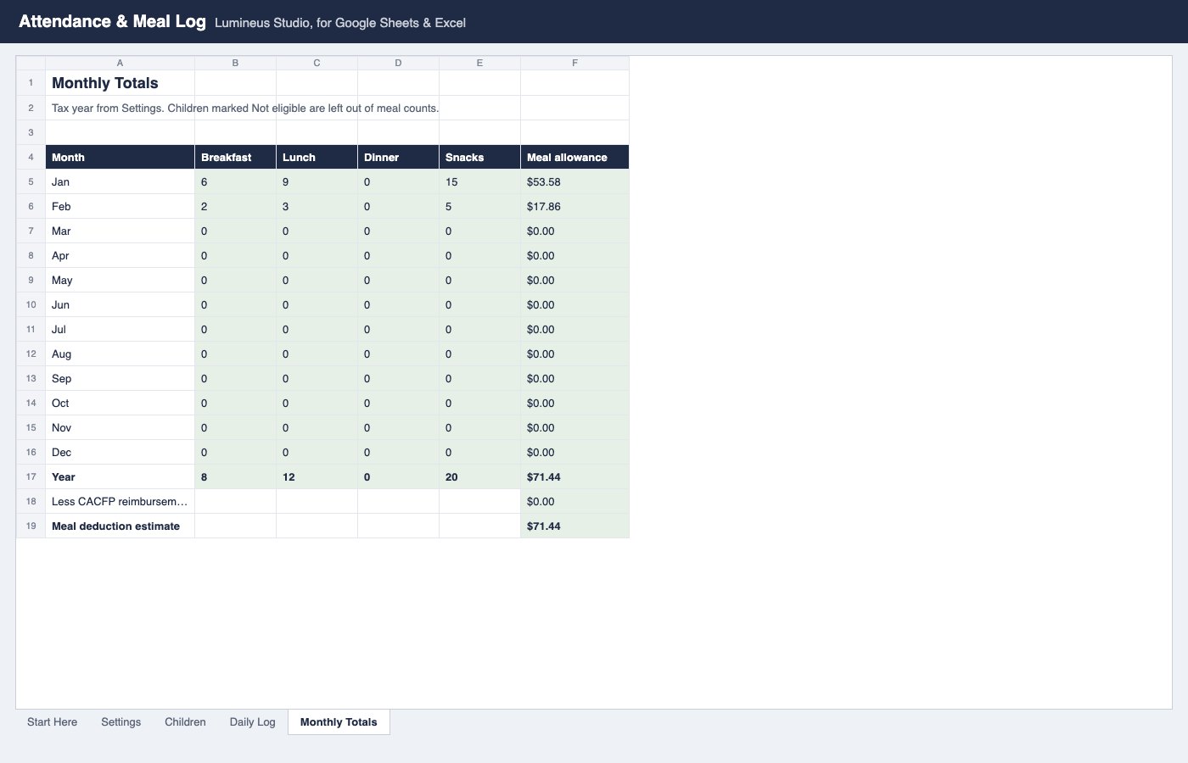Image resolution: width=1188 pixels, height=763 pixels.
Task: Select Meal deduction estimate value $71.44
Action: [x=574, y=526]
